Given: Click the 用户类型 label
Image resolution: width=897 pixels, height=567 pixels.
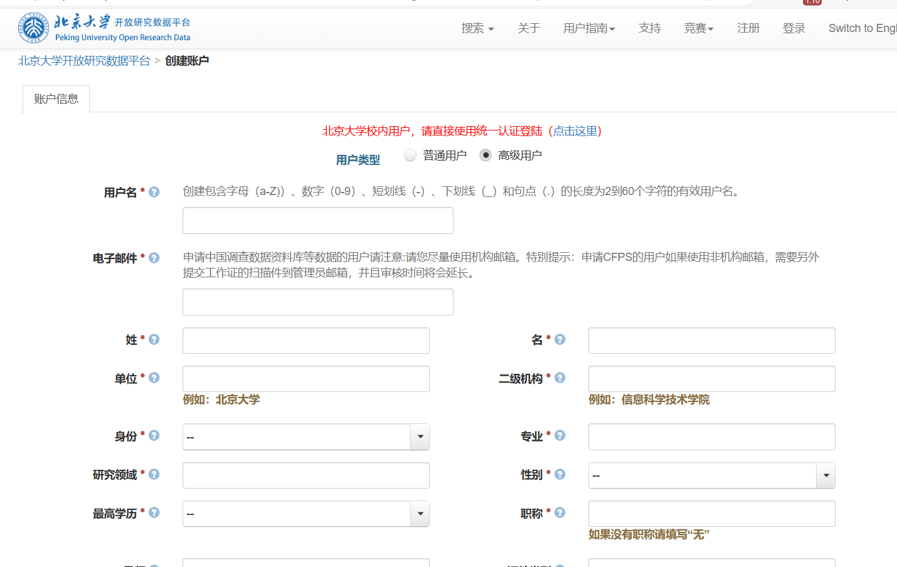Looking at the screenshot, I should pyautogui.click(x=358, y=160).
